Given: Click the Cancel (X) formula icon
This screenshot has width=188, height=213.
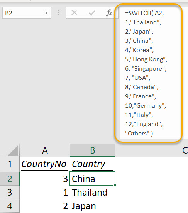Looking at the screenshot, I should 74,13.
